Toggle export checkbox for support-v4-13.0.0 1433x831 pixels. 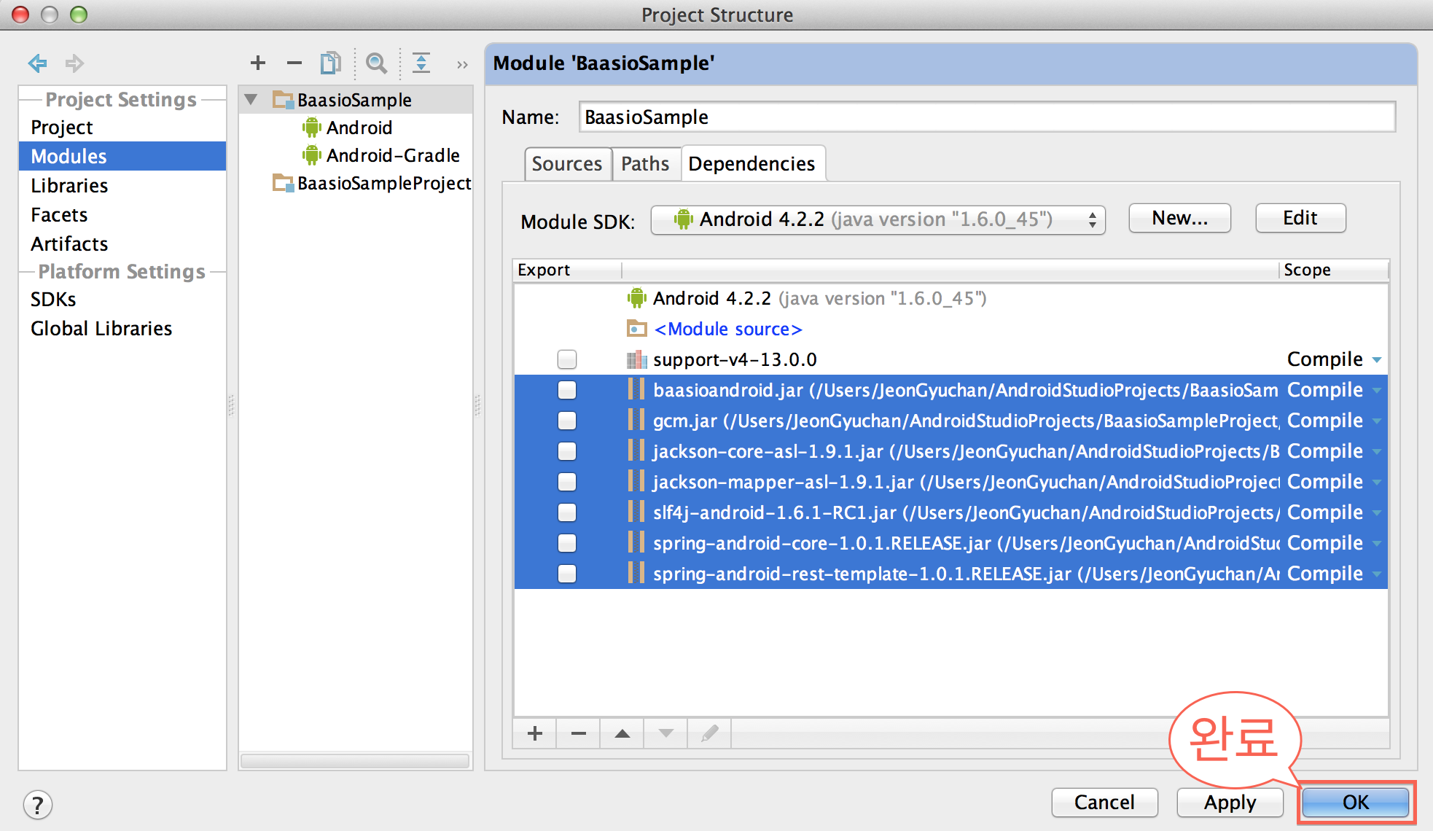coord(566,359)
